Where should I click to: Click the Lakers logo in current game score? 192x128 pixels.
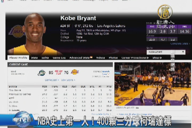[75, 72]
